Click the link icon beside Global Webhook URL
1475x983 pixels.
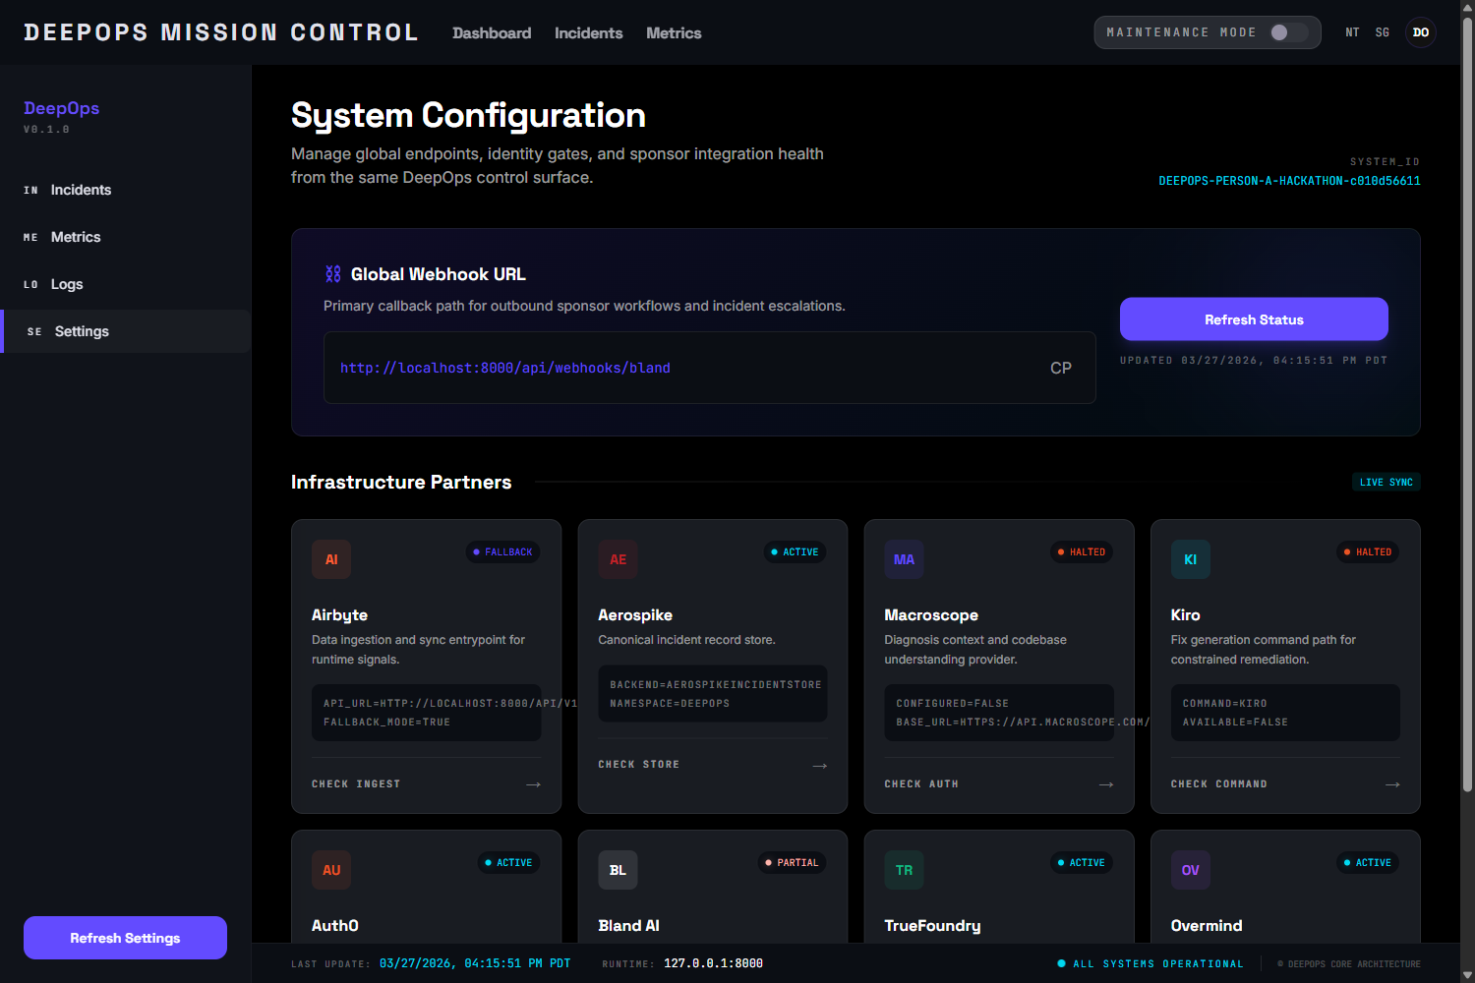tap(333, 274)
